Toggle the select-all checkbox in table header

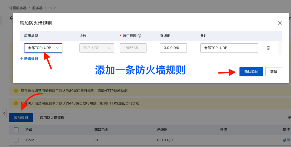tap(16, 130)
